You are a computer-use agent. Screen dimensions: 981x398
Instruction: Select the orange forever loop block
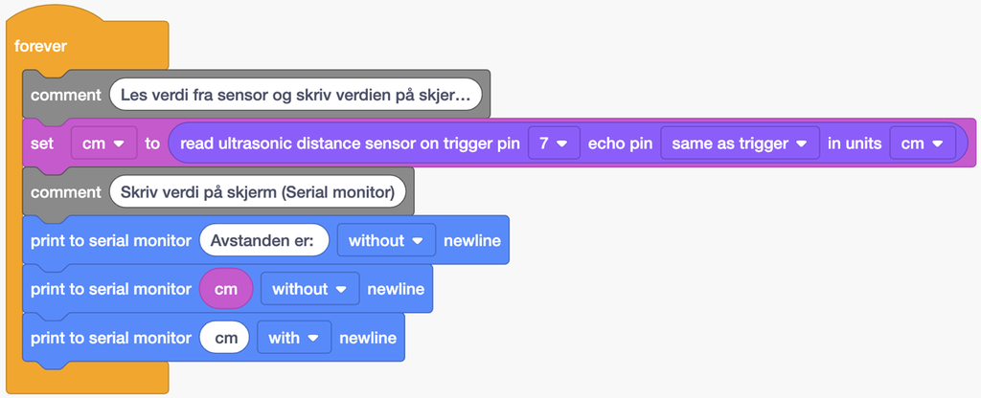pos(41,46)
